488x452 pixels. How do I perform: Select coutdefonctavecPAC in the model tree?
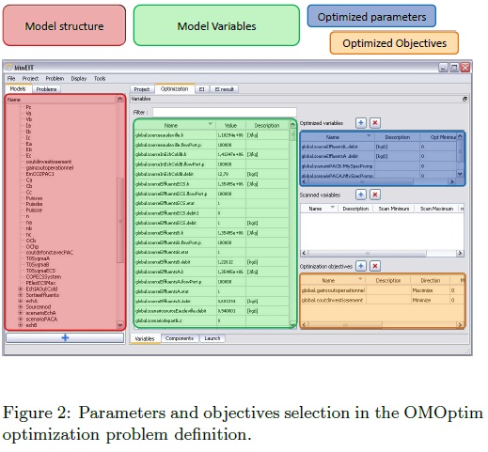tap(49, 253)
